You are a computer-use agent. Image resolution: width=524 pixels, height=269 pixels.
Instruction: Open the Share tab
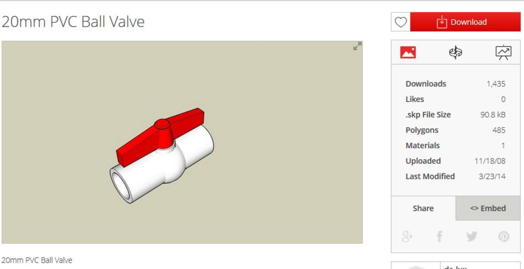(x=423, y=208)
